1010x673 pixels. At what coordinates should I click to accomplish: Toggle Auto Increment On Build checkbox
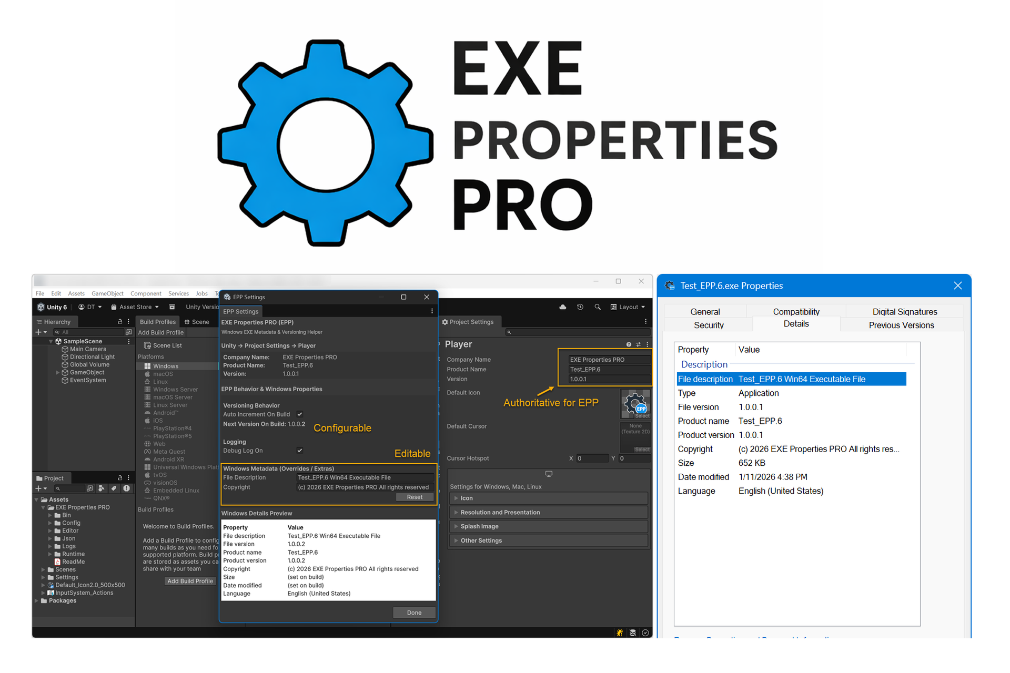(x=299, y=414)
